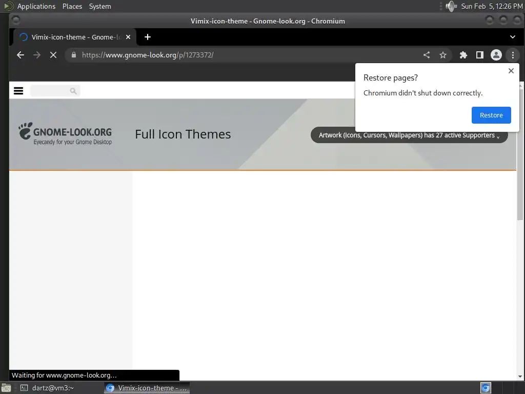Click the forward navigation arrow
Viewport: 525px width, 394px height.
(x=37, y=55)
